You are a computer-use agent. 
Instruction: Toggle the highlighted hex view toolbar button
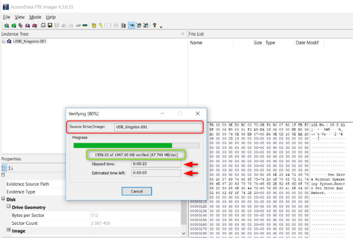coord(132,25)
